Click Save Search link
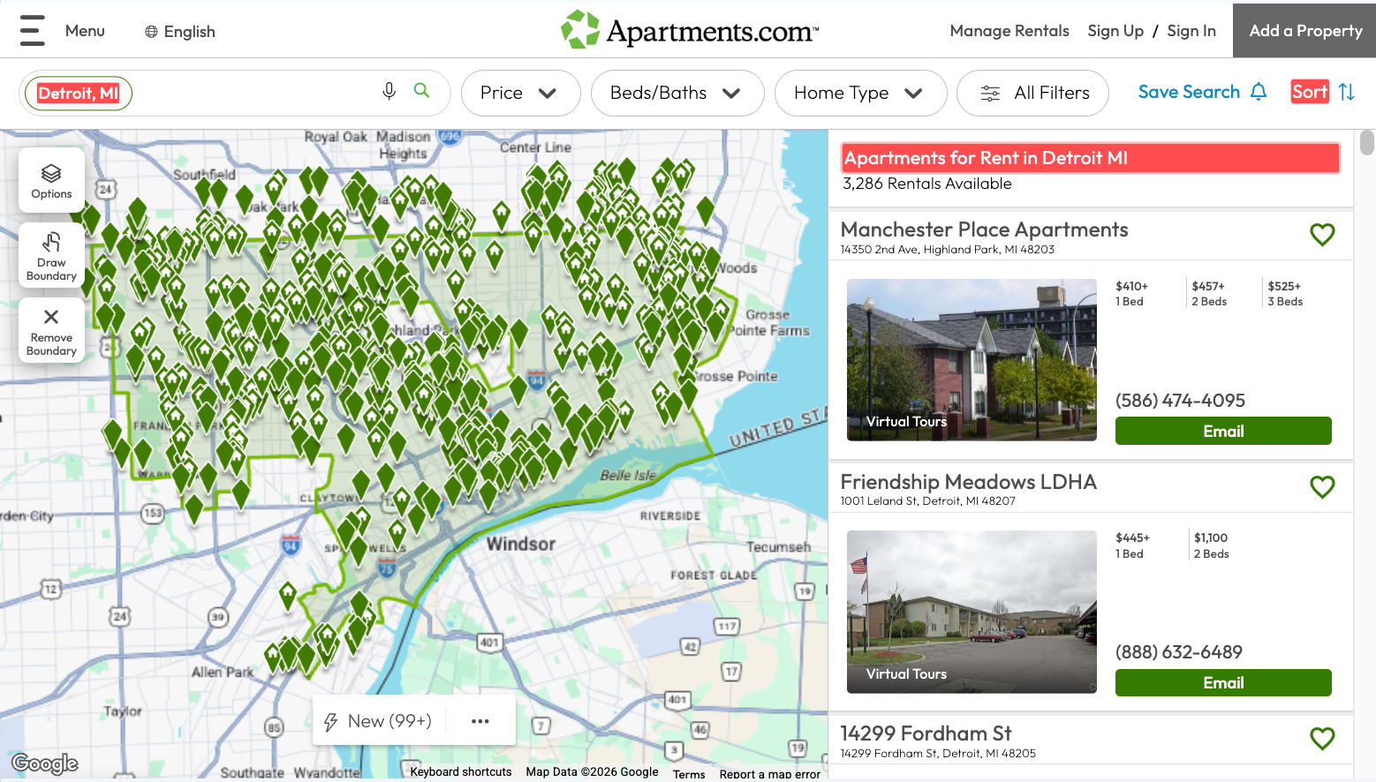The height and width of the screenshot is (782, 1376). 1189,92
